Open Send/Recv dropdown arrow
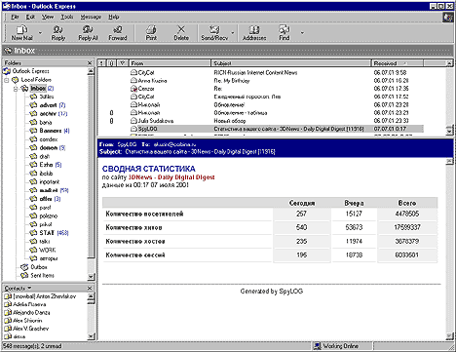456x352 pixels. [x=233, y=33]
